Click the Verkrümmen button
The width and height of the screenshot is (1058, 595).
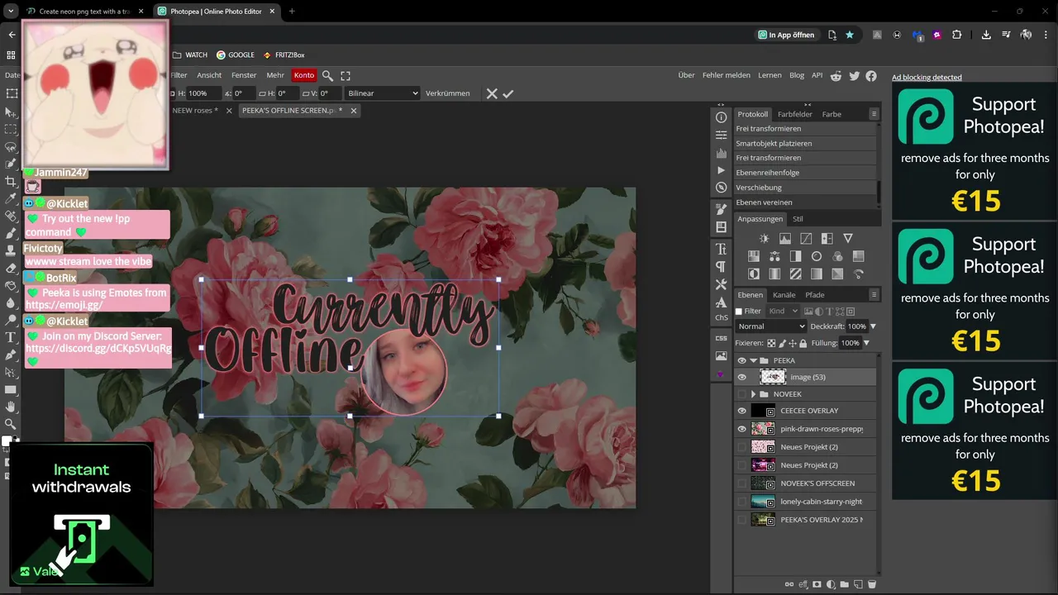tap(447, 93)
